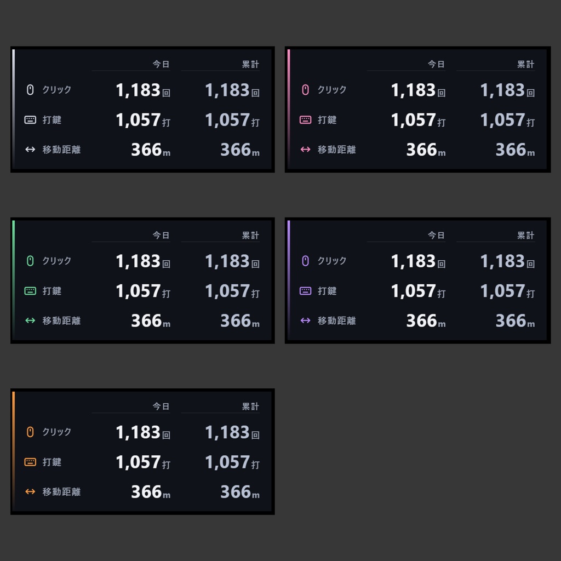Screen dimensions: 561x561
Task: Select the 打鍵 label in the pink widget
Action: click(x=327, y=120)
